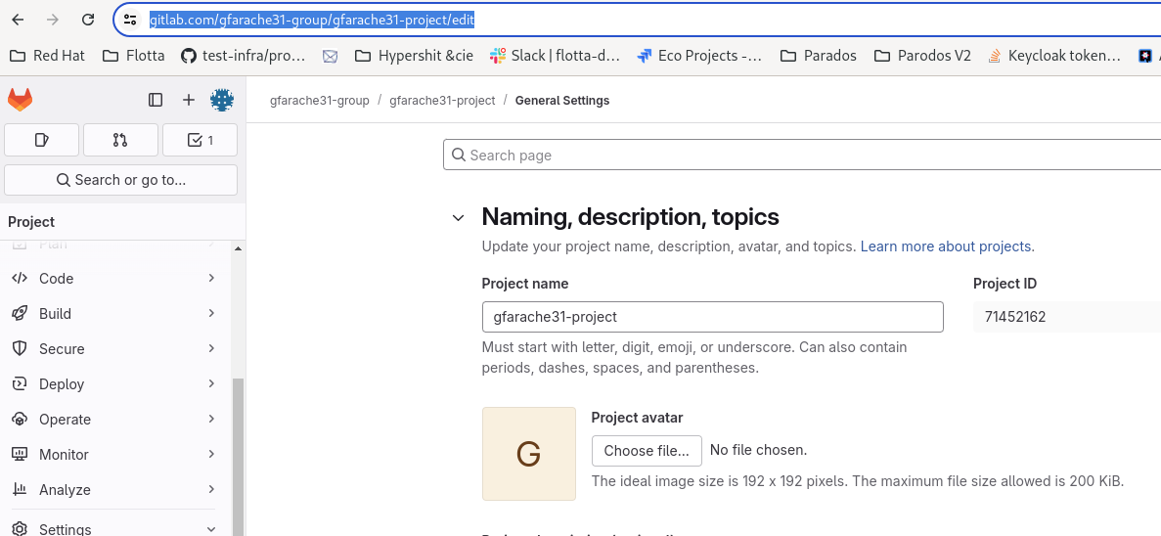
Task: Toggle the sidebar collapse icon
Action: (x=156, y=100)
